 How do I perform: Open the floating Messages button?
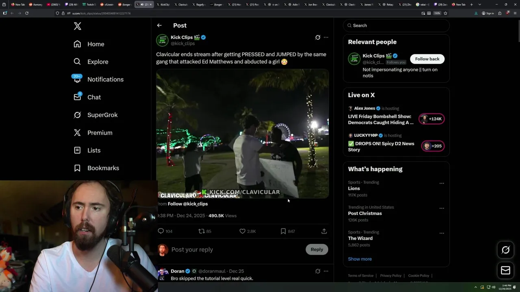(506, 271)
